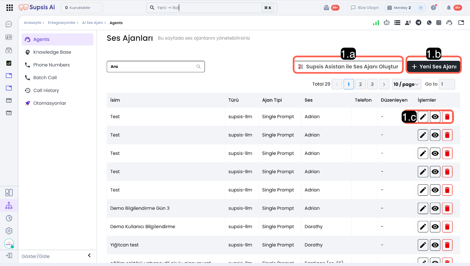Click the notification bell icon

pos(449,8)
